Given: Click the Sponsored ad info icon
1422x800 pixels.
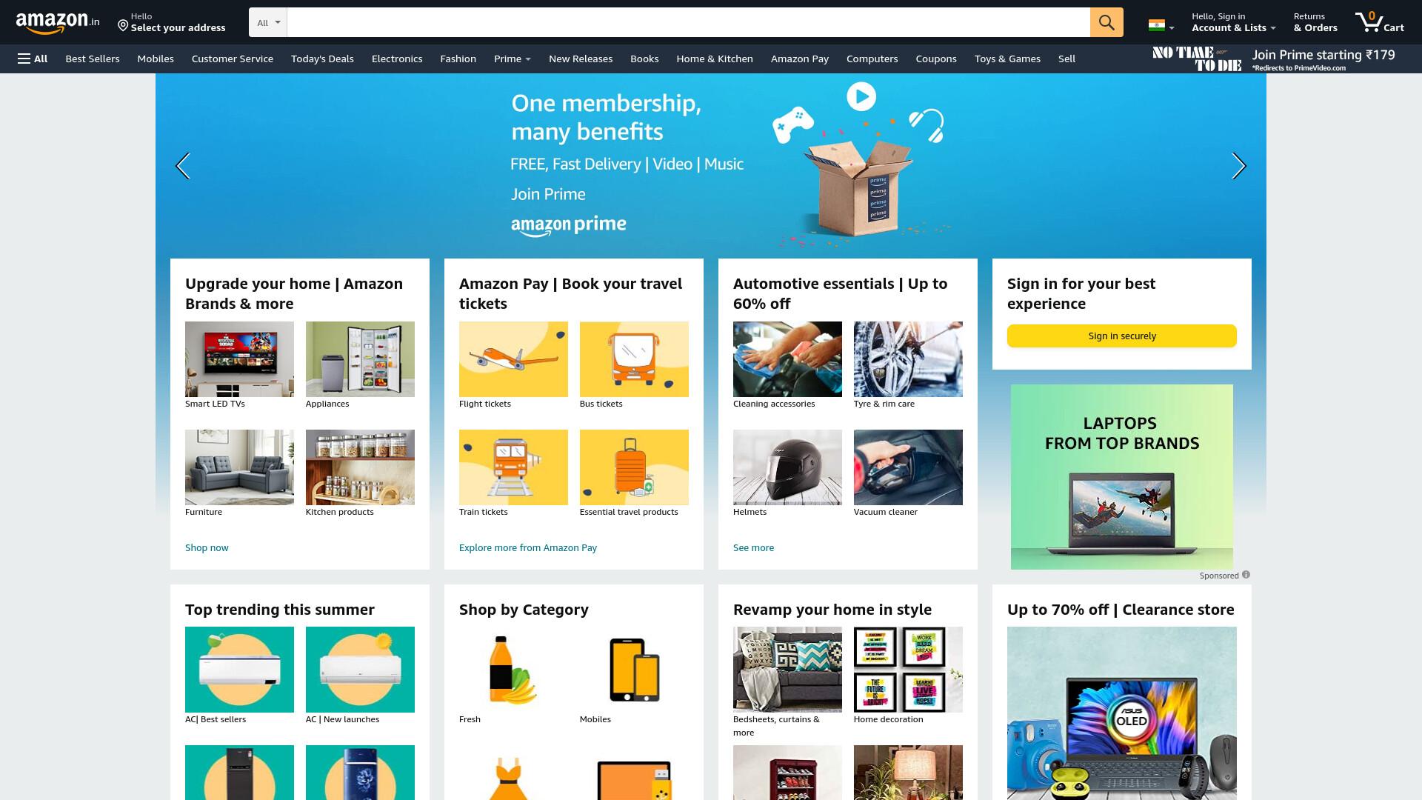Looking at the screenshot, I should click(1246, 575).
